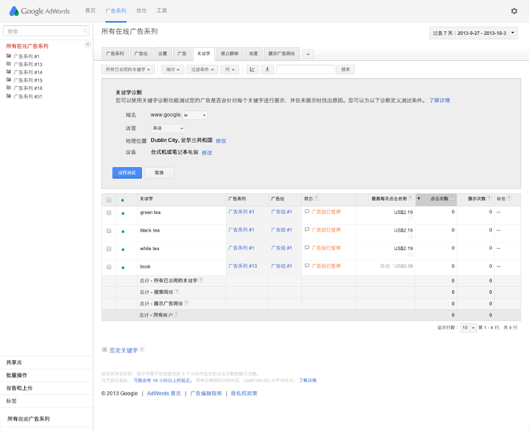This screenshot has height=431, width=529.
Task: Click the Google AdWords logo
Action: click(40, 11)
